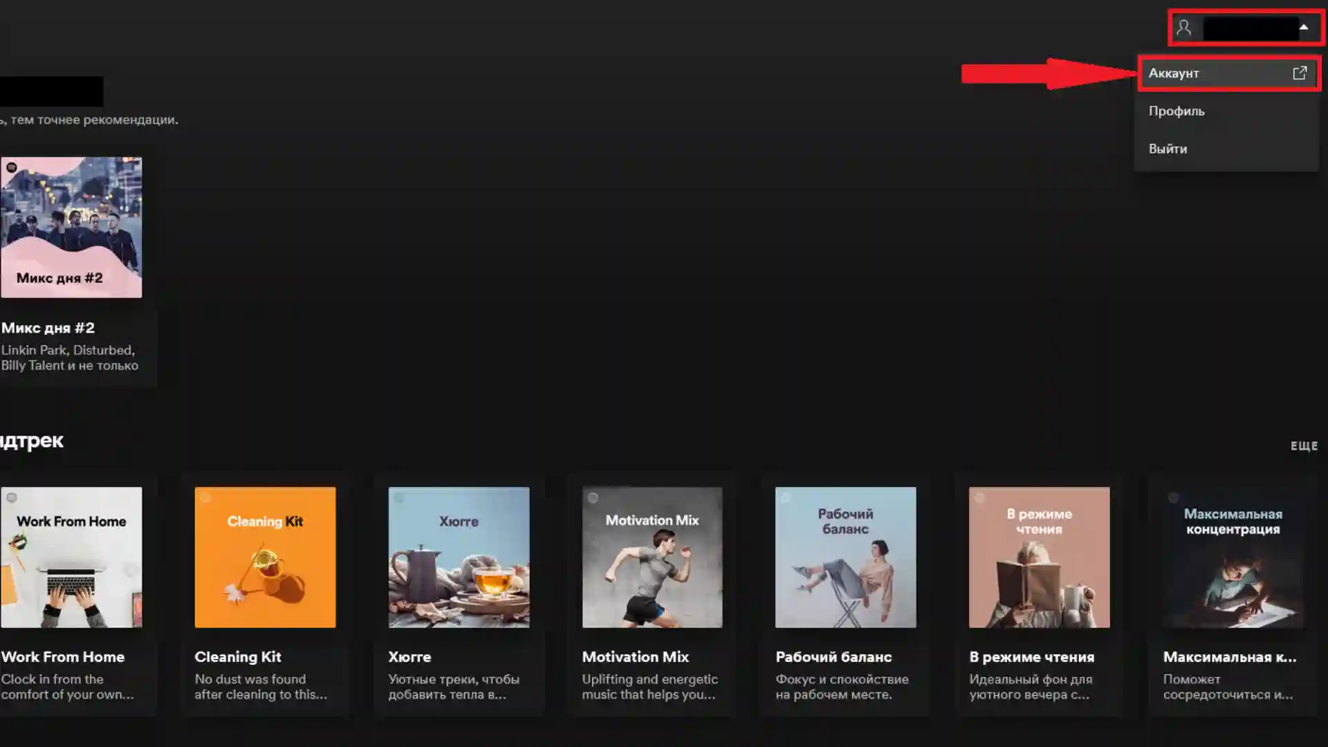Click the Motivation Mix title text
This screenshot has width=1328, height=747.
tap(635, 657)
